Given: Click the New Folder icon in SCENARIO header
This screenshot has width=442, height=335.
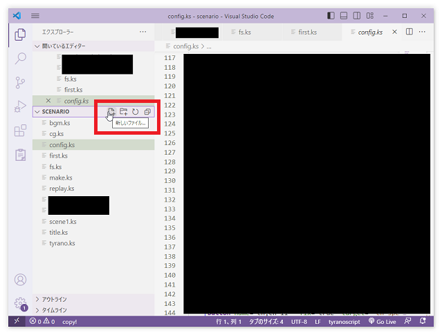Looking at the screenshot, I should (x=123, y=112).
